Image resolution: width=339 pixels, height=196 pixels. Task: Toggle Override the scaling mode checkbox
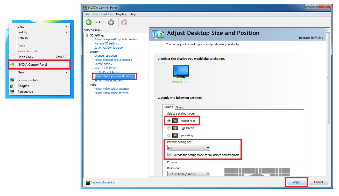pyautogui.click(x=169, y=155)
